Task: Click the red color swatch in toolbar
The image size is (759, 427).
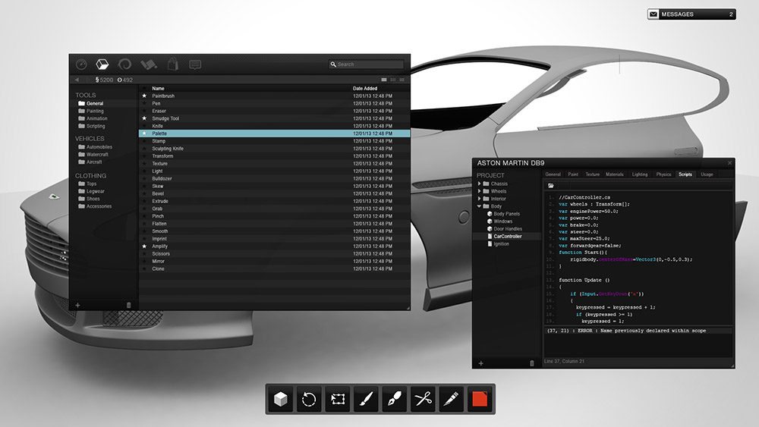Action: point(479,398)
